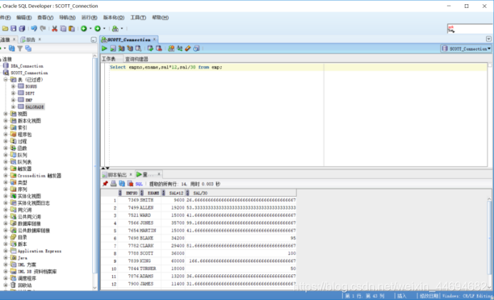Screen dimensions: 494x300
Task: Switch to the 查询构建器 tab
Action: (x=136, y=59)
